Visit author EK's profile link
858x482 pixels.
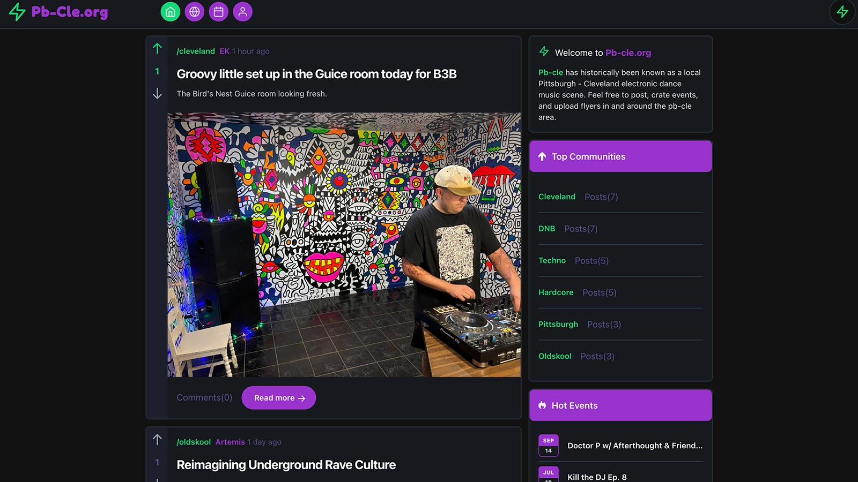pyautogui.click(x=224, y=51)
